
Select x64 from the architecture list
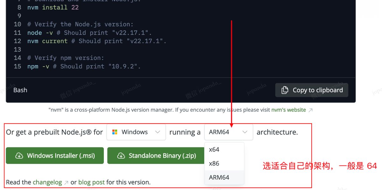click(214, 149)
